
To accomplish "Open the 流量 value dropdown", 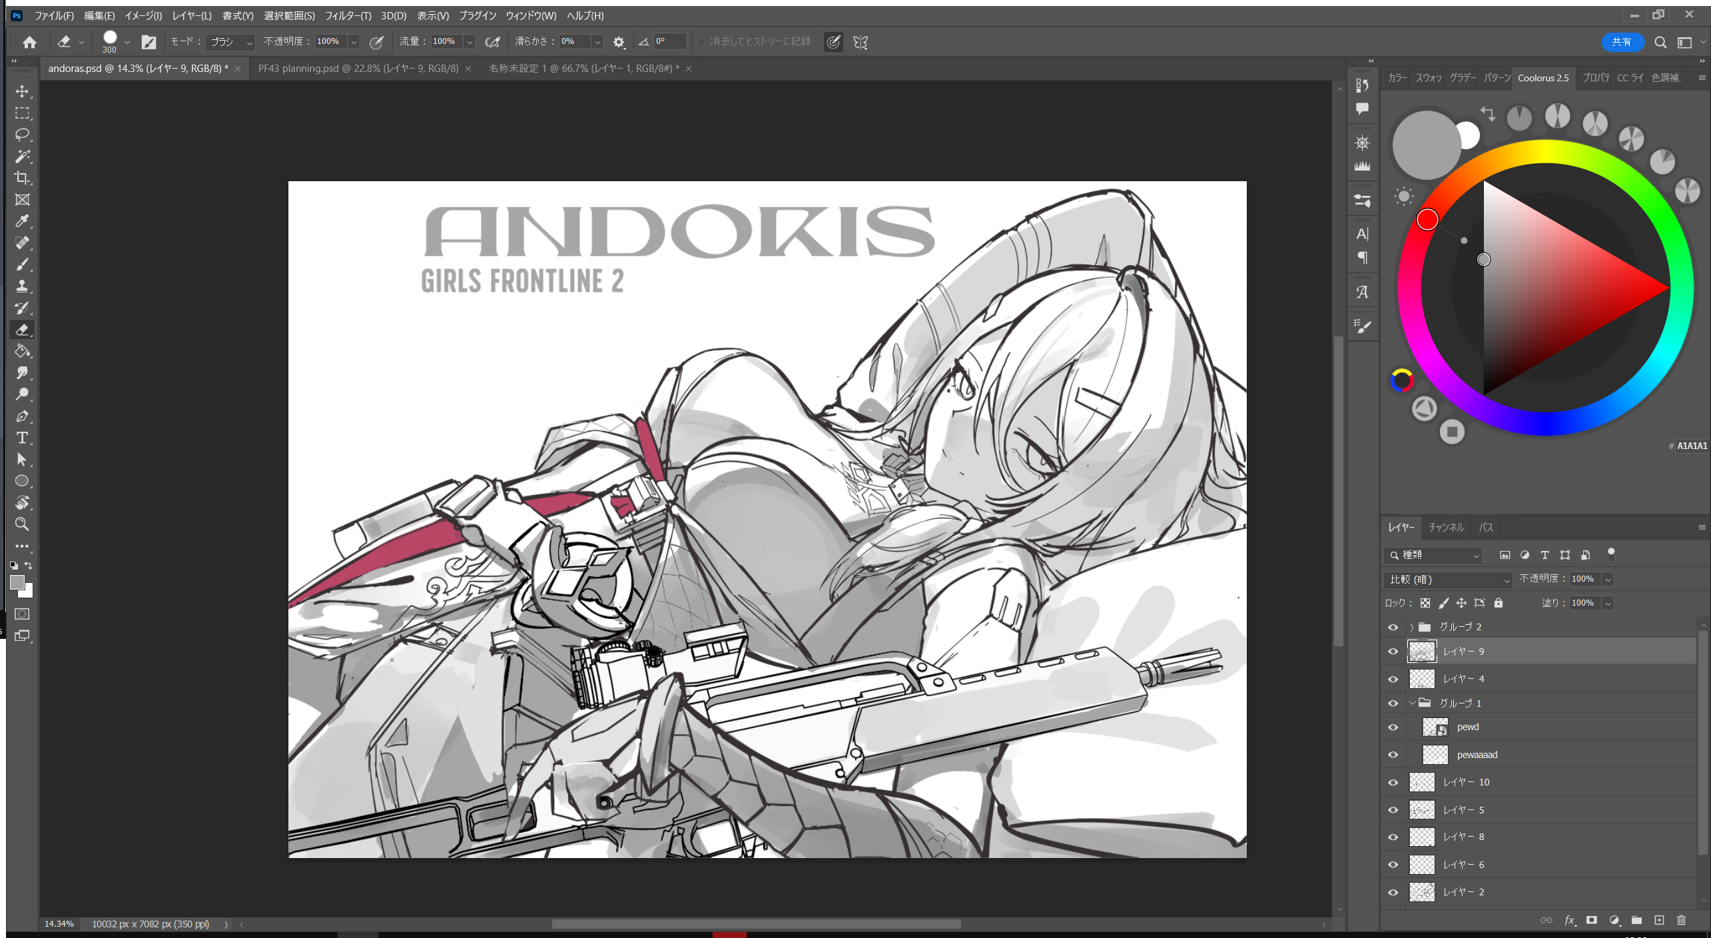I will pyautogui.click(x=470, y=42).
